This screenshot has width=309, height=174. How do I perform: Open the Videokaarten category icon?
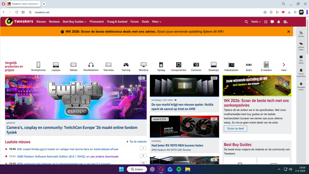pos(231,65)
